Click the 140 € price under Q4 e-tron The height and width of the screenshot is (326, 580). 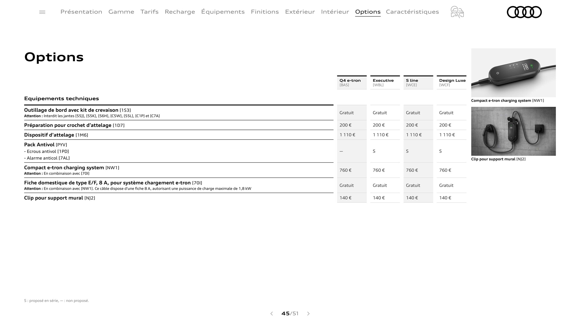coord(345,198)
